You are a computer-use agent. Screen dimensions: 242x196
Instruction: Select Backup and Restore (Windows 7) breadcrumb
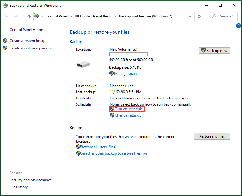pos(145,16)
